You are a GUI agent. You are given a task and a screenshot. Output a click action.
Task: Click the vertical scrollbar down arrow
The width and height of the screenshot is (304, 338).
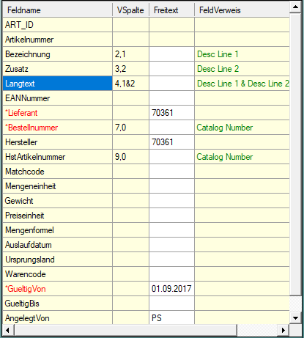tap(295, 318)
